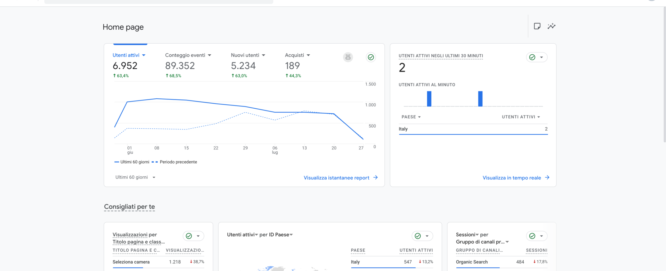
Task: Click the note/annotation icon near top right
Action: coord(537,26)
